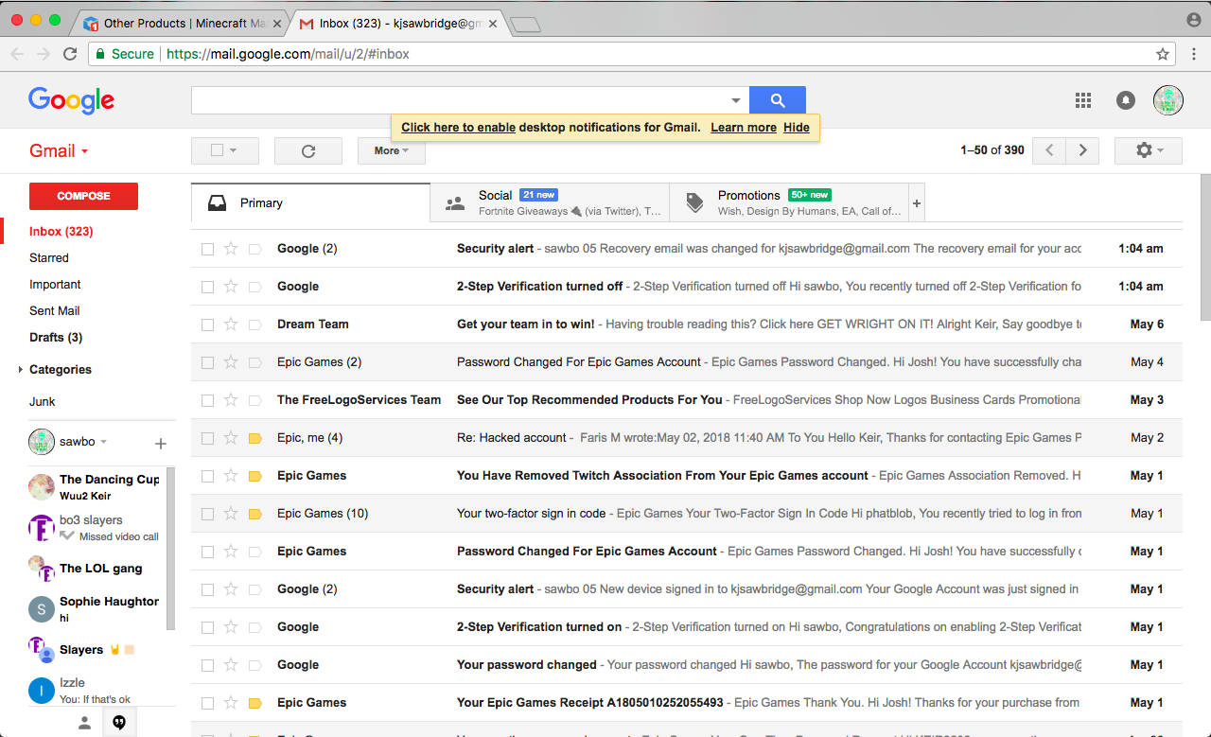Go to older messages page
1211x737 pixels.
(1082, 150)
